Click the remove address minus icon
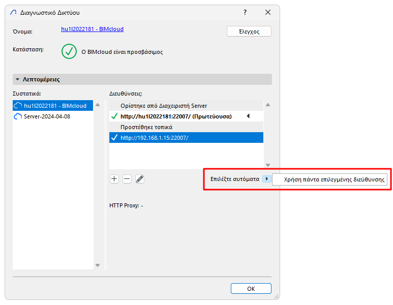The image size is (393, 305). (127, 179)
